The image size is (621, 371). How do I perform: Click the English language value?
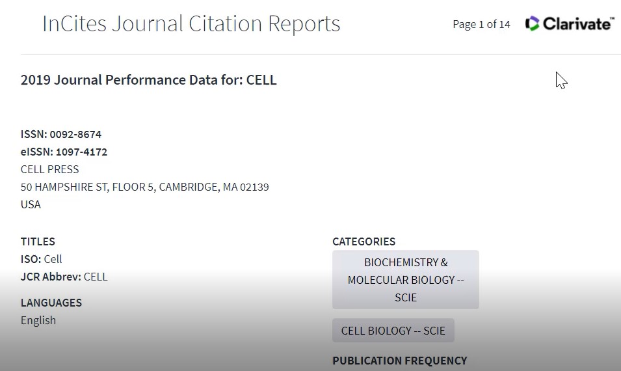tap(38, 320)
